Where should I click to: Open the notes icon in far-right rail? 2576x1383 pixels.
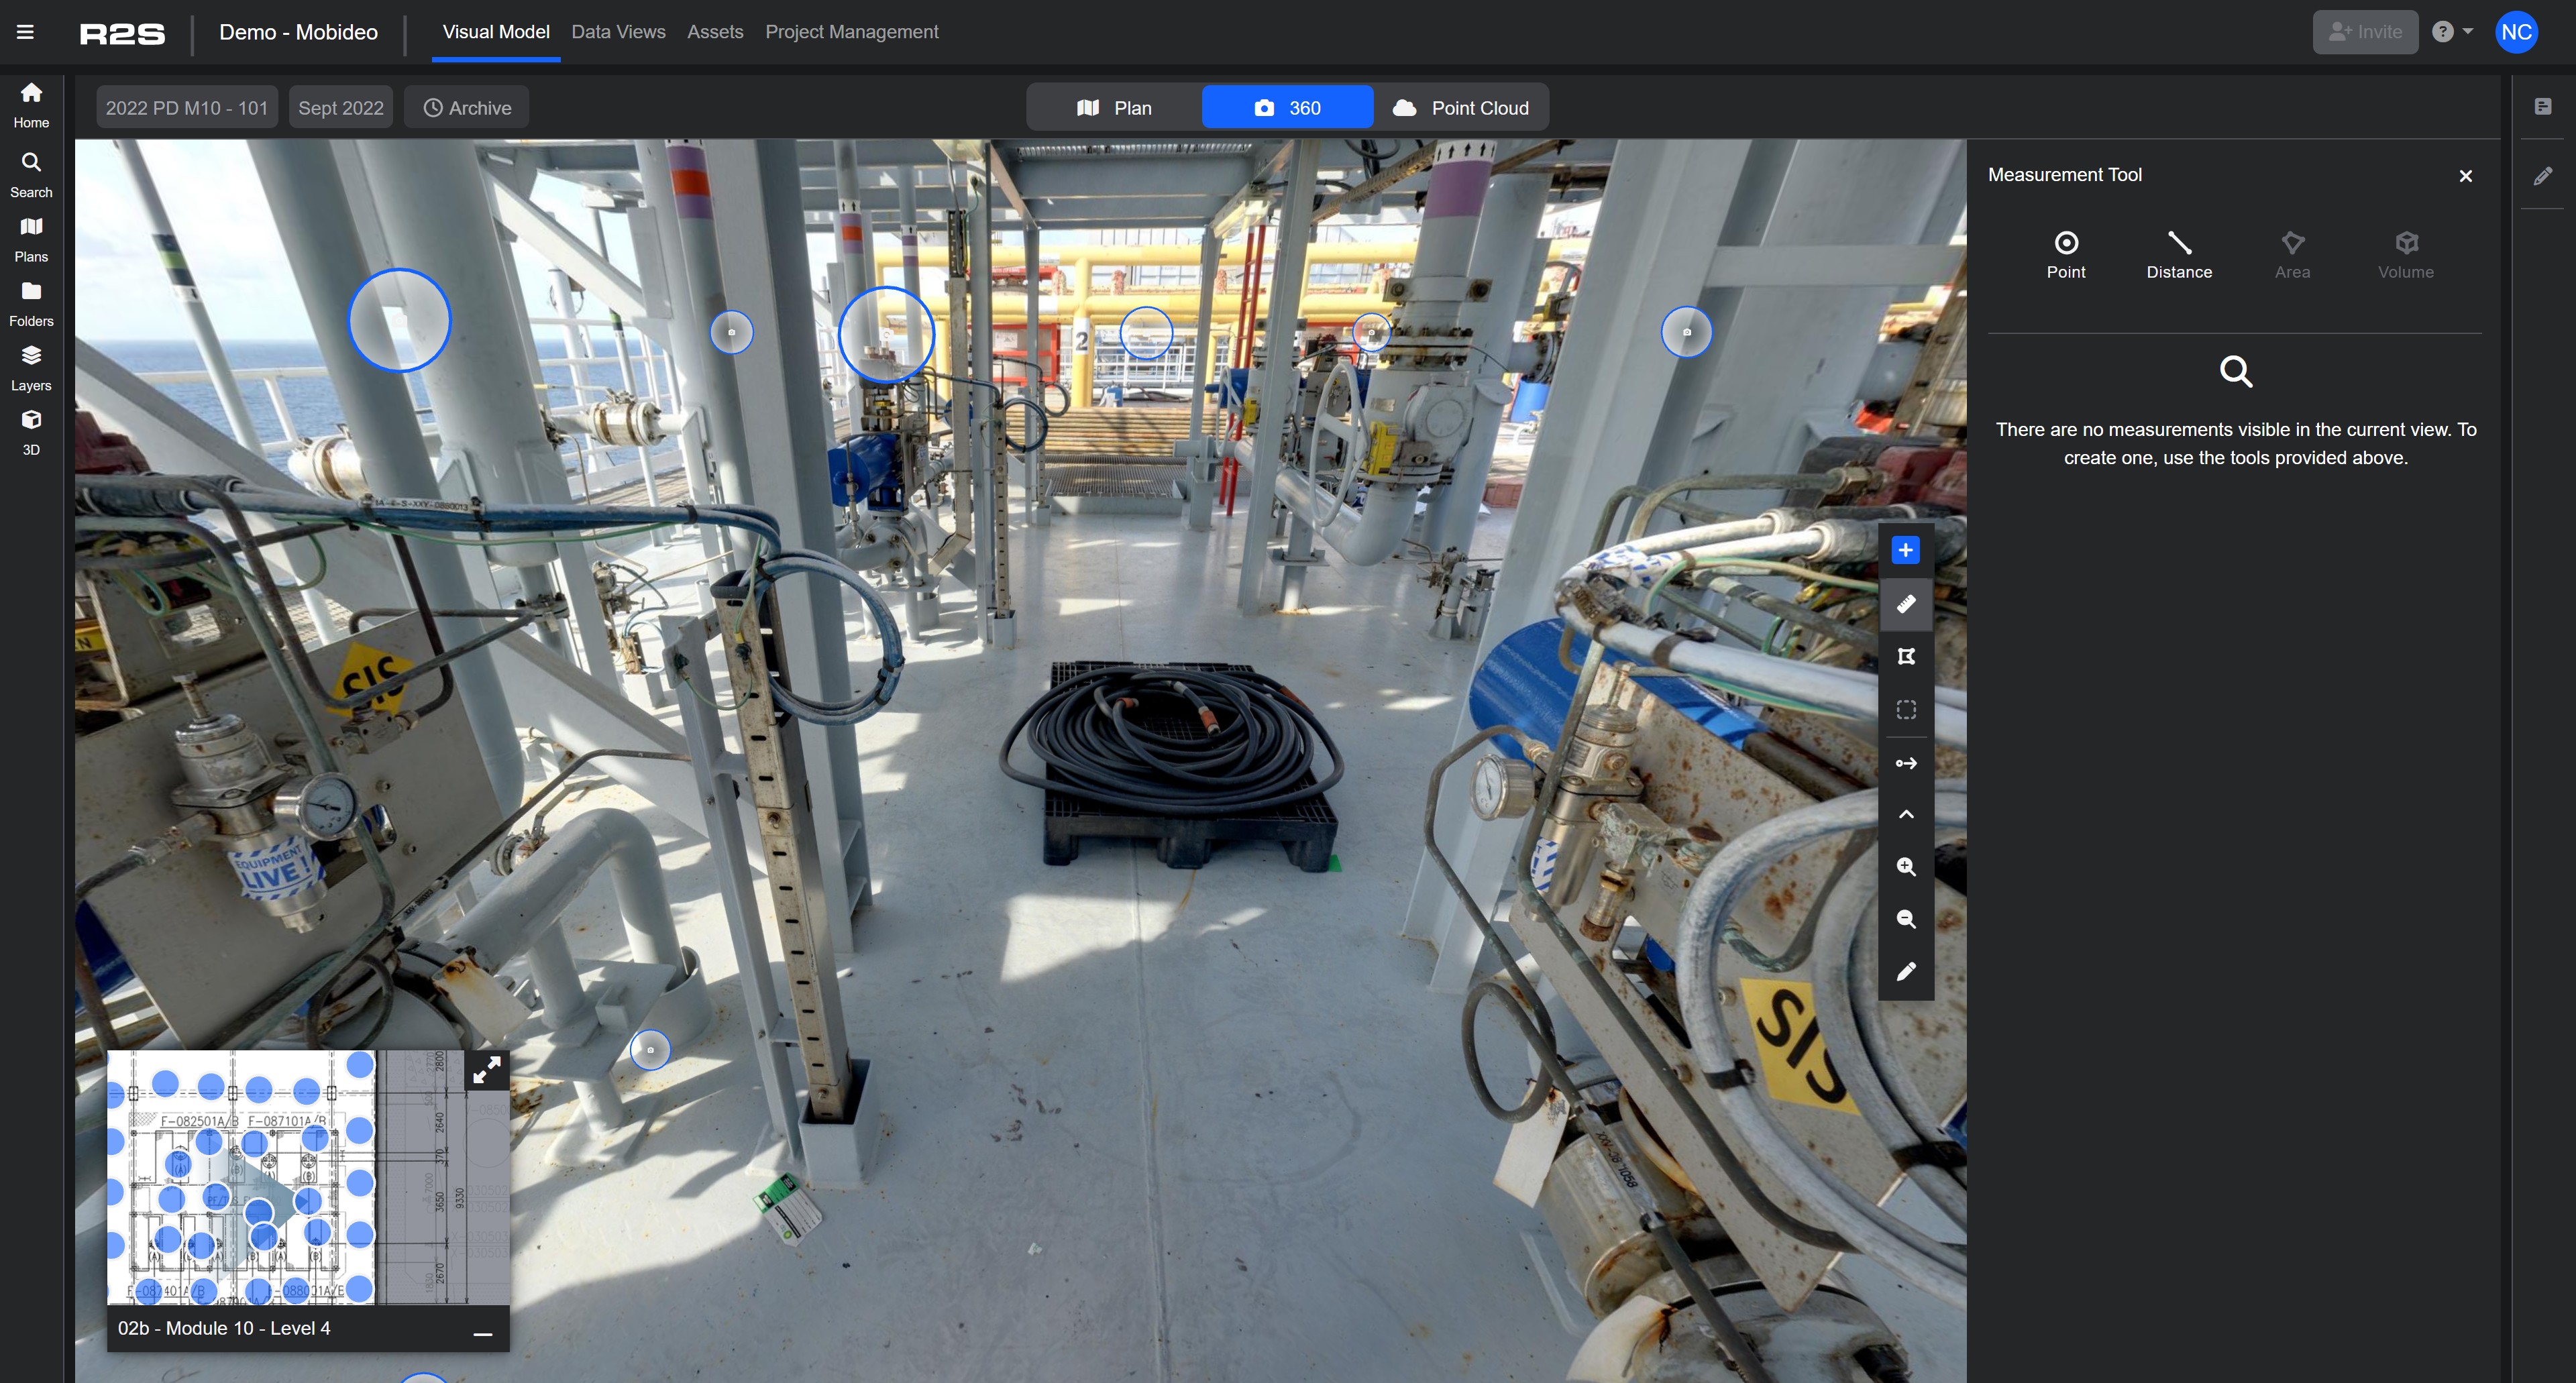pos(2543,106)
